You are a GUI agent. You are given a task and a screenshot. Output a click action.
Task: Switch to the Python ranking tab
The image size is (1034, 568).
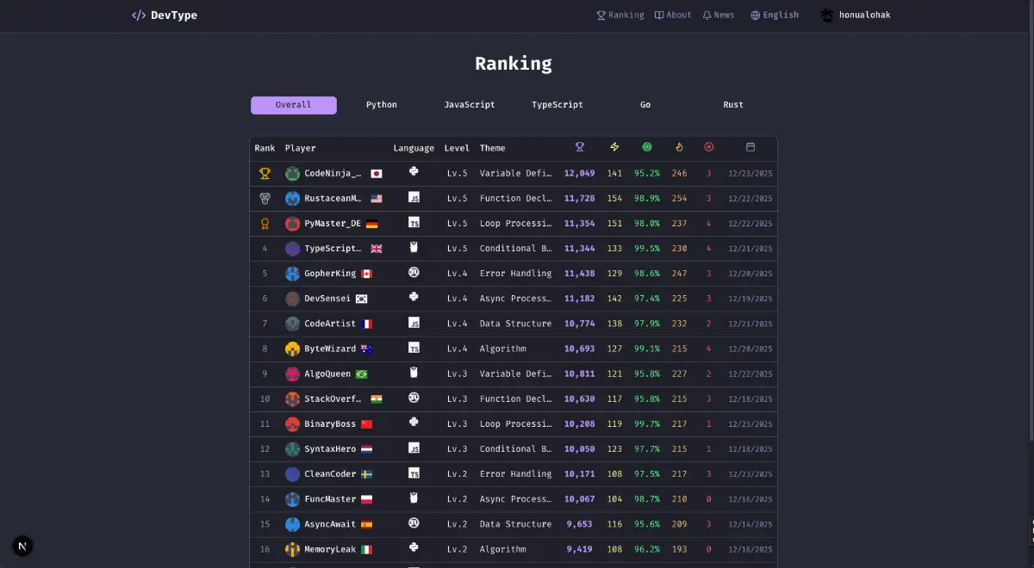pyautogui.click(x=381, y=105)
